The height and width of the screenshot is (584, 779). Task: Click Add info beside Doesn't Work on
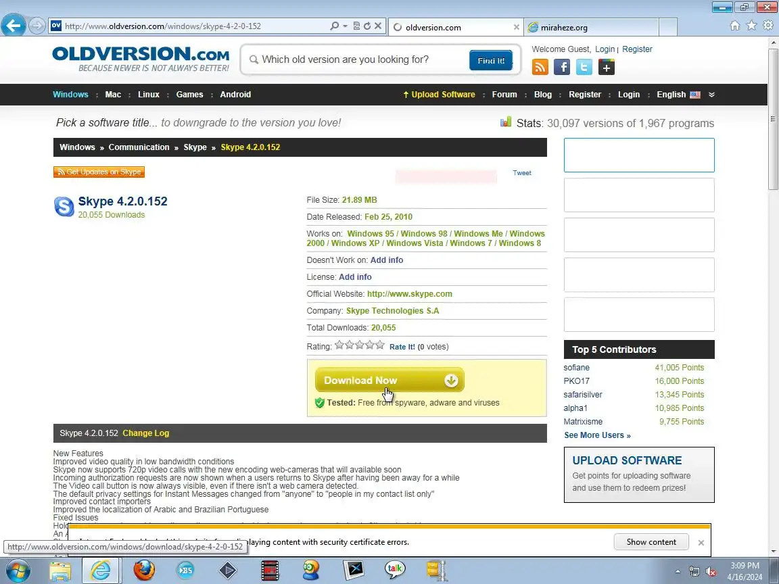pyautogui.click(x=387, y=260)
